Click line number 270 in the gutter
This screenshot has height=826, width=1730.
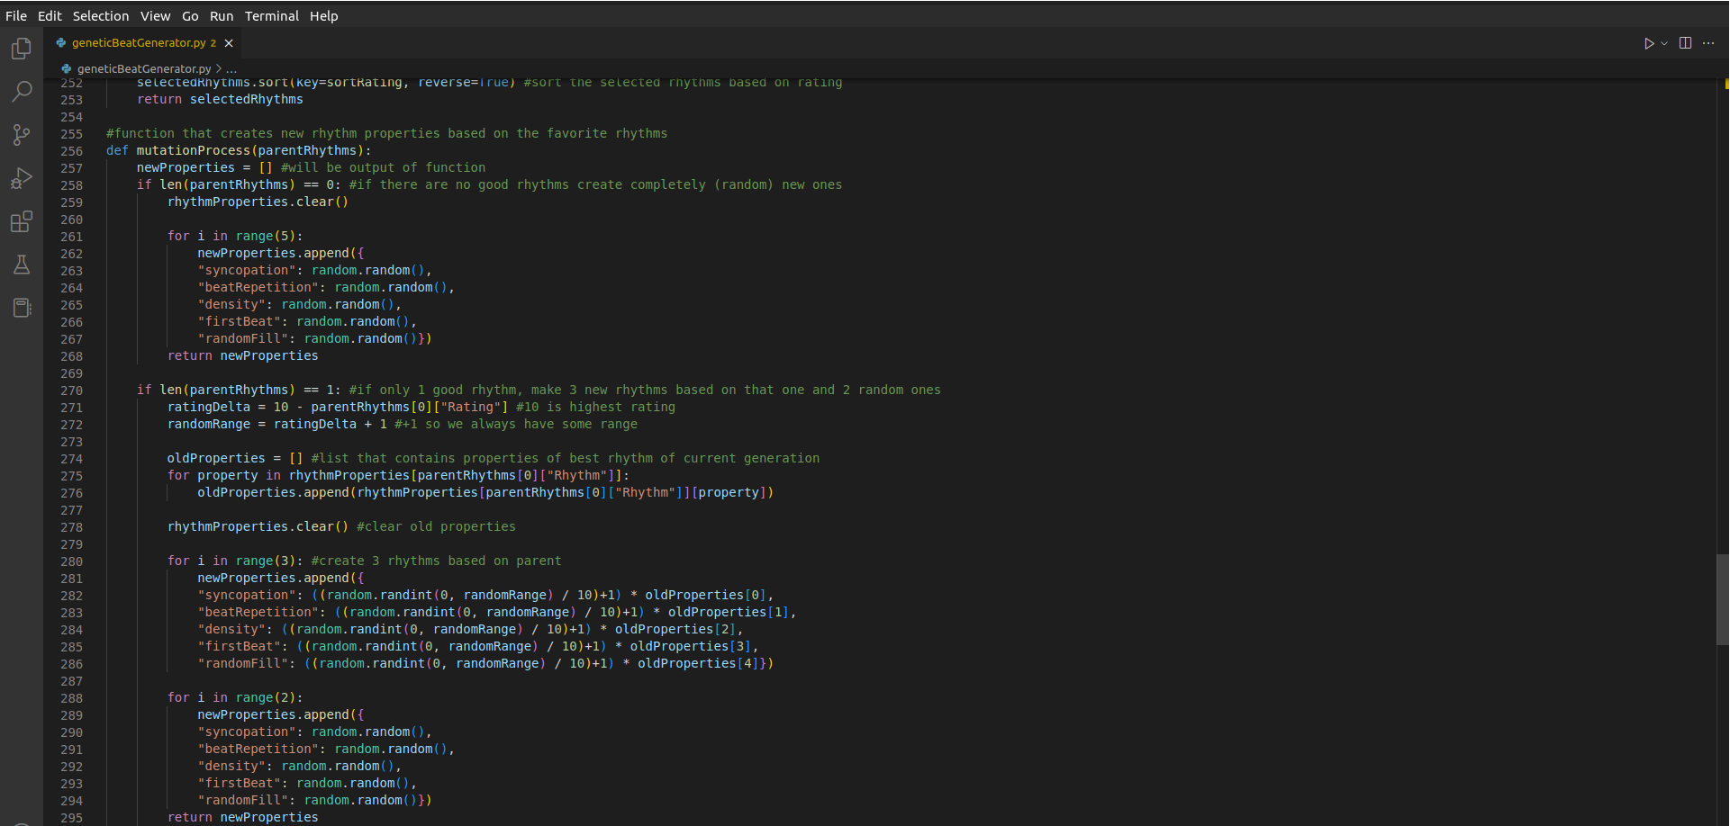pyautogui.click(x=72, y=391)
